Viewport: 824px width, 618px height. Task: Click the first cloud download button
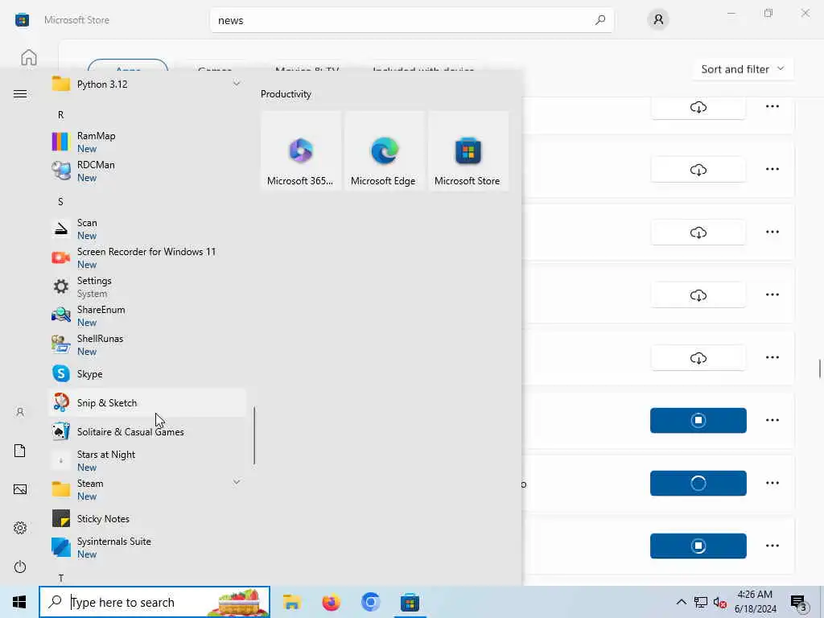click(698, 107)
